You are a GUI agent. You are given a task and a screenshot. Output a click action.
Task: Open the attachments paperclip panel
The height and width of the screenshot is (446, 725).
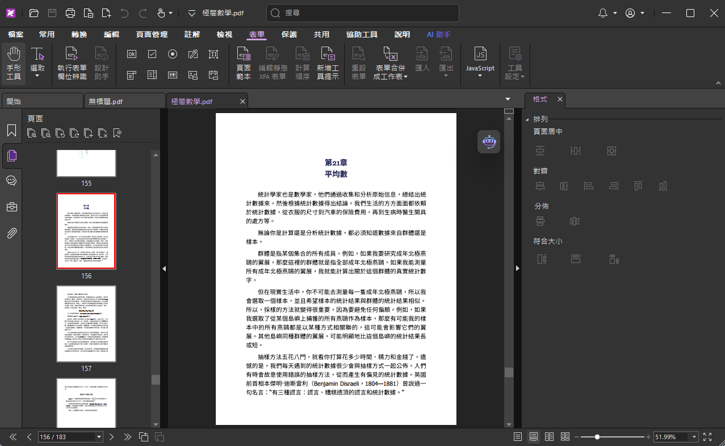[x=11, y=232]
